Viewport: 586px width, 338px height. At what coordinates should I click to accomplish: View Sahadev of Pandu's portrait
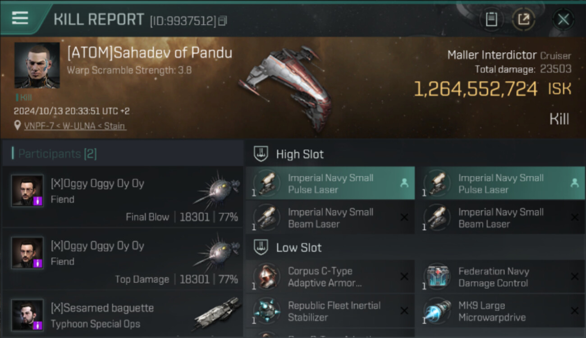coord(37,65)
